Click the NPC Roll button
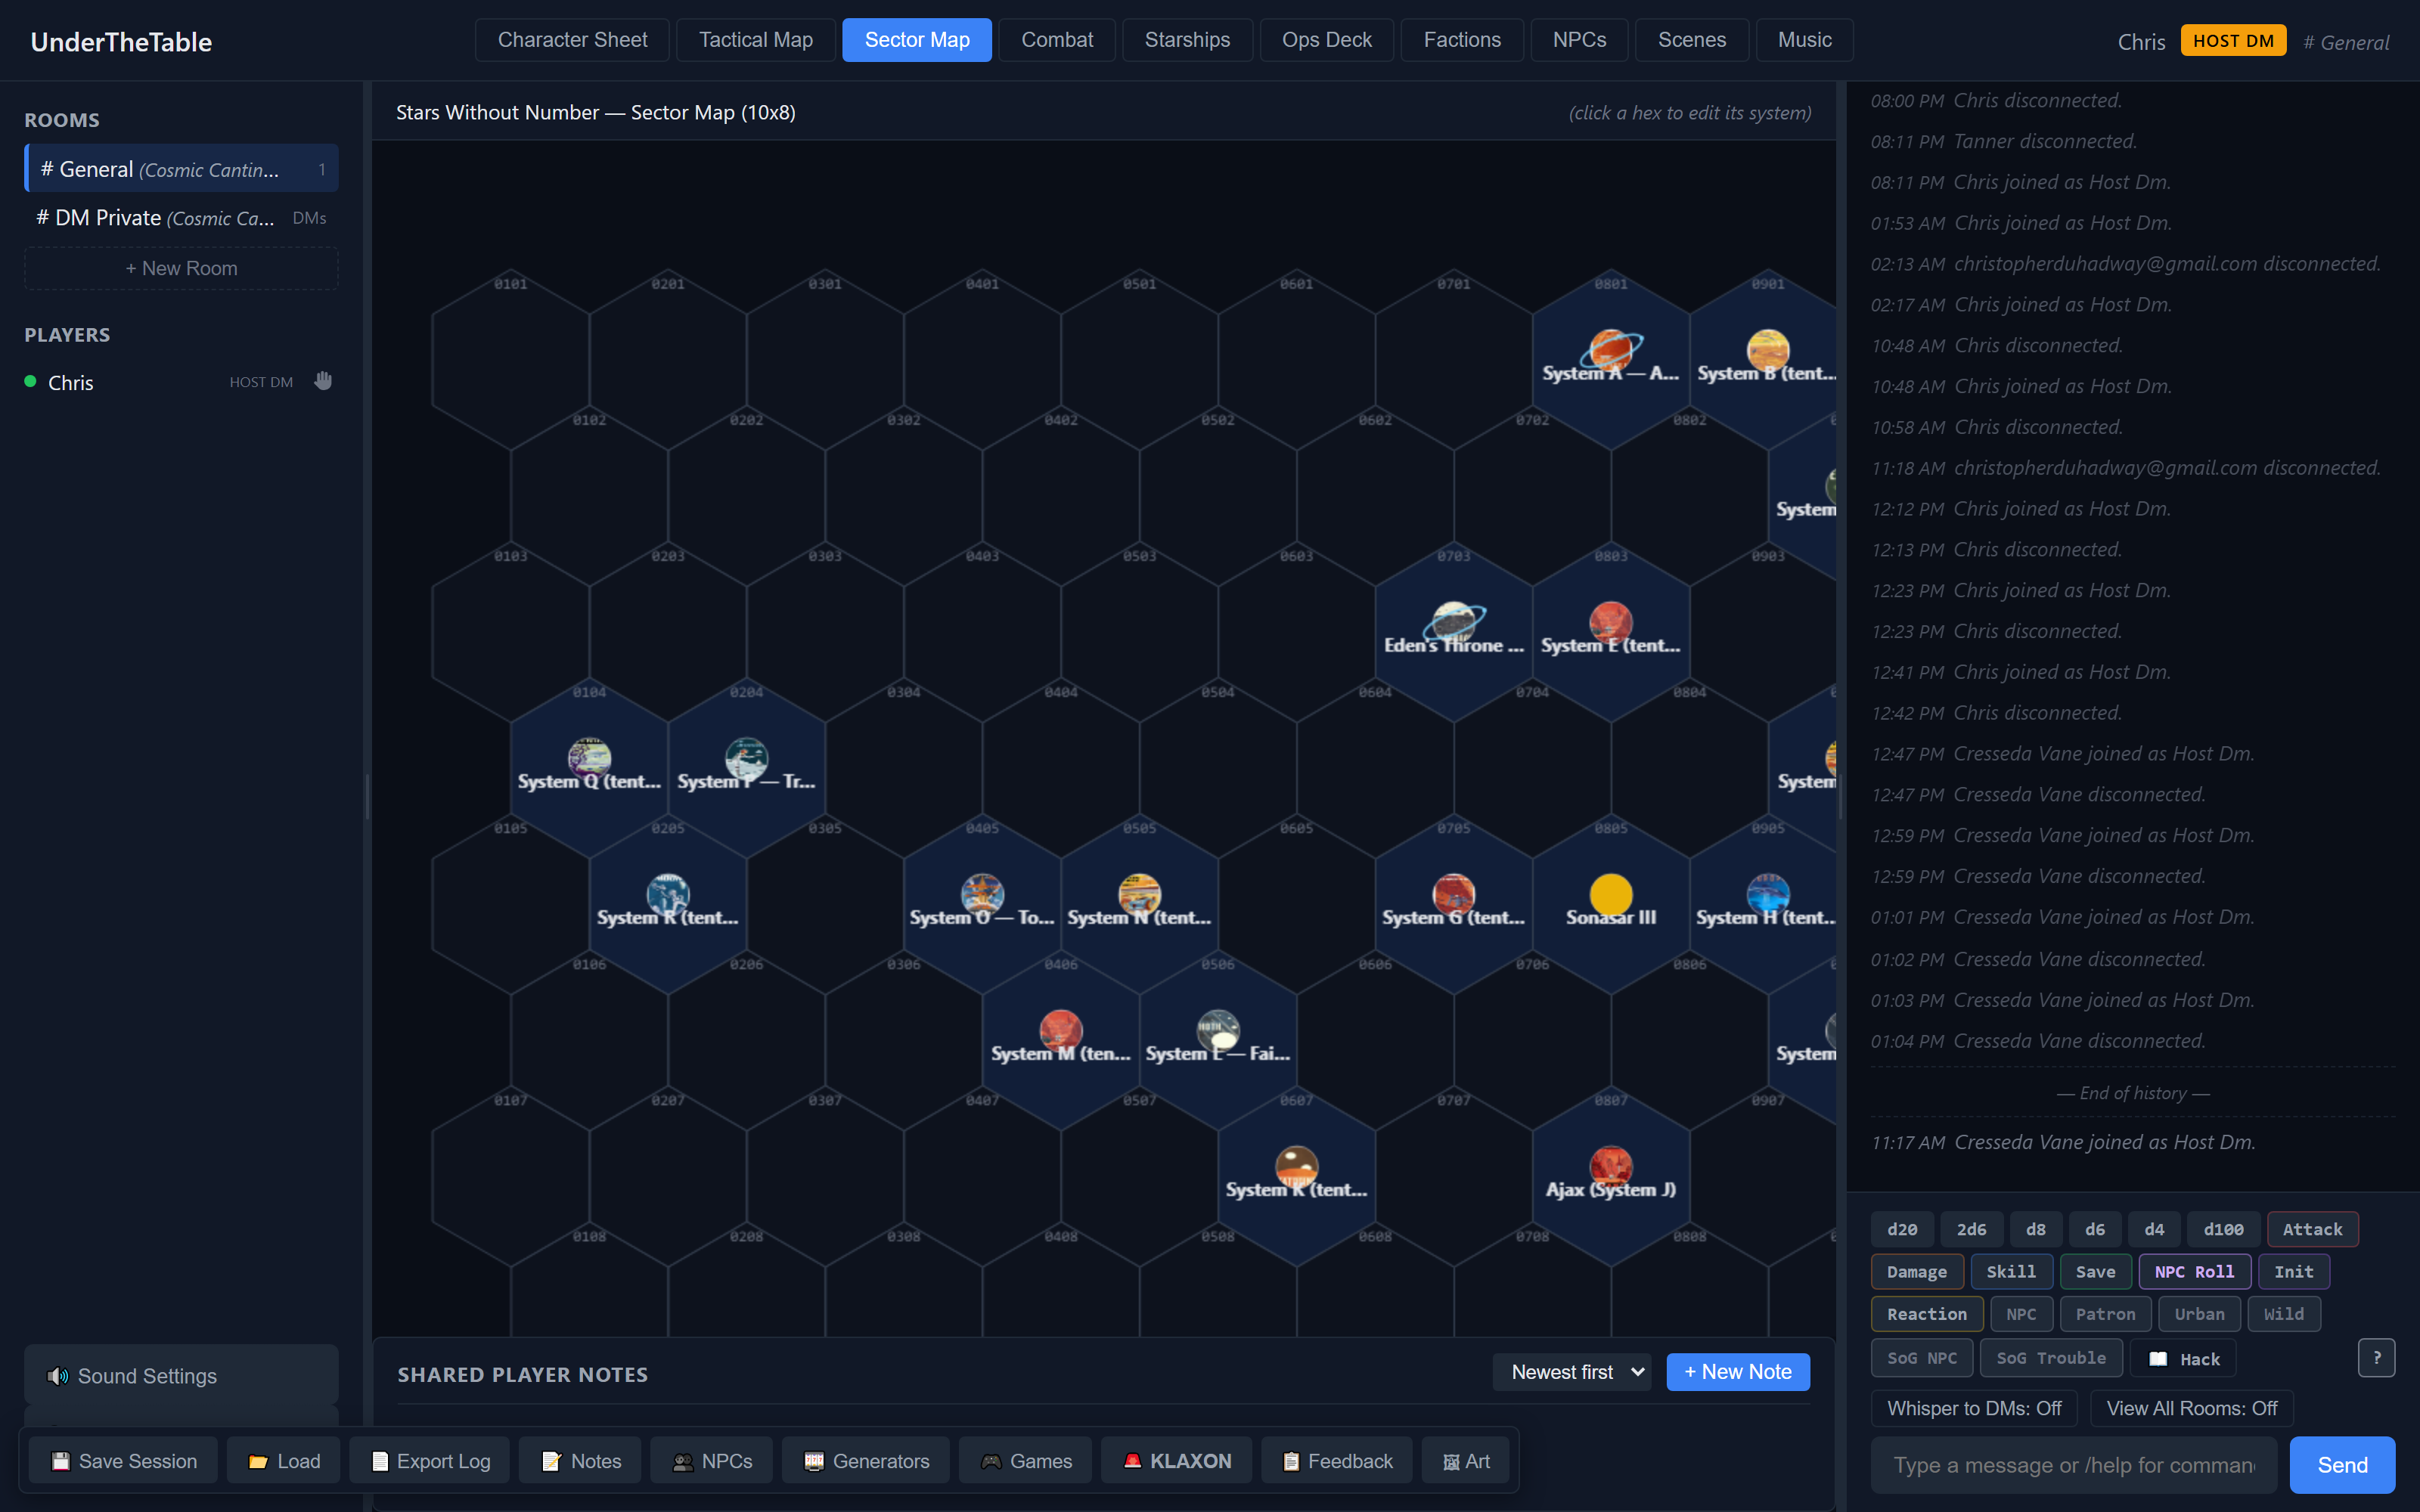Screen dimensions: 2420x1512 [2194, 1272]
